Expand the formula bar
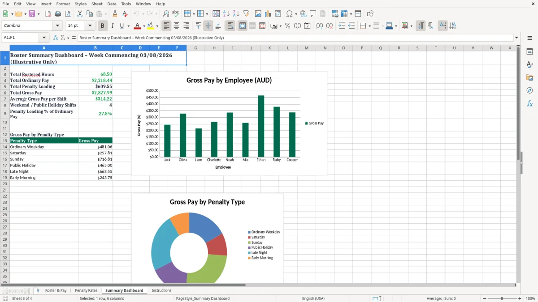 [x=516, y=38]
